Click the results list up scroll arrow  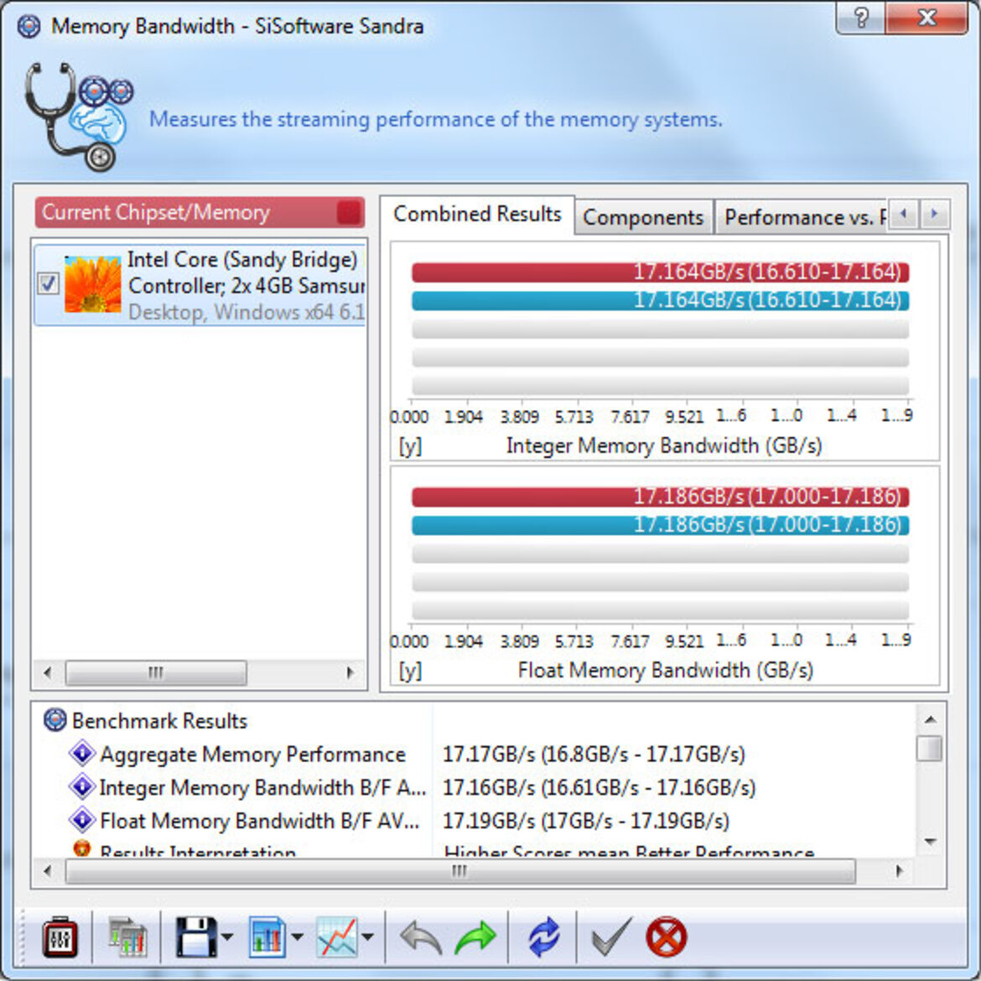pos(931,719)
